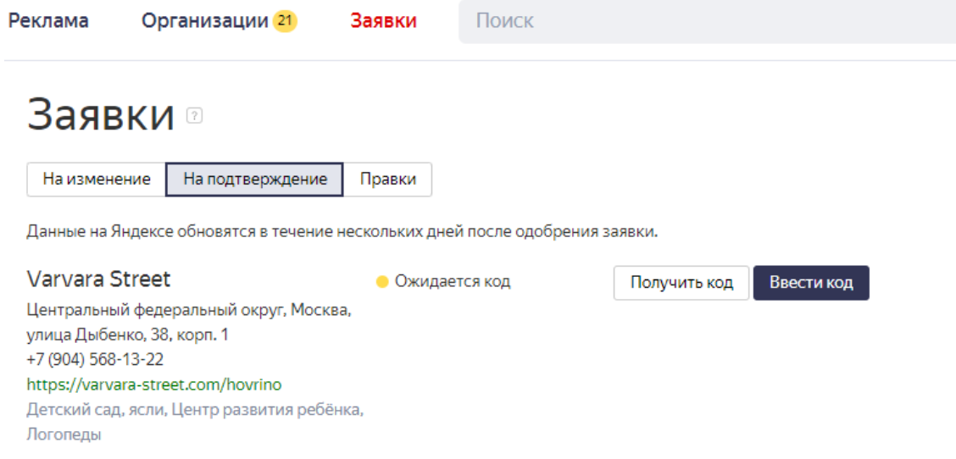
Task: Click the Центральный федеральный округ, Москва text
Action: (x=189, y=310)
